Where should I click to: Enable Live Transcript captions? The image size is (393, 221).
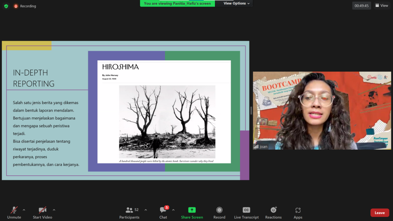[x=246, y=213]
